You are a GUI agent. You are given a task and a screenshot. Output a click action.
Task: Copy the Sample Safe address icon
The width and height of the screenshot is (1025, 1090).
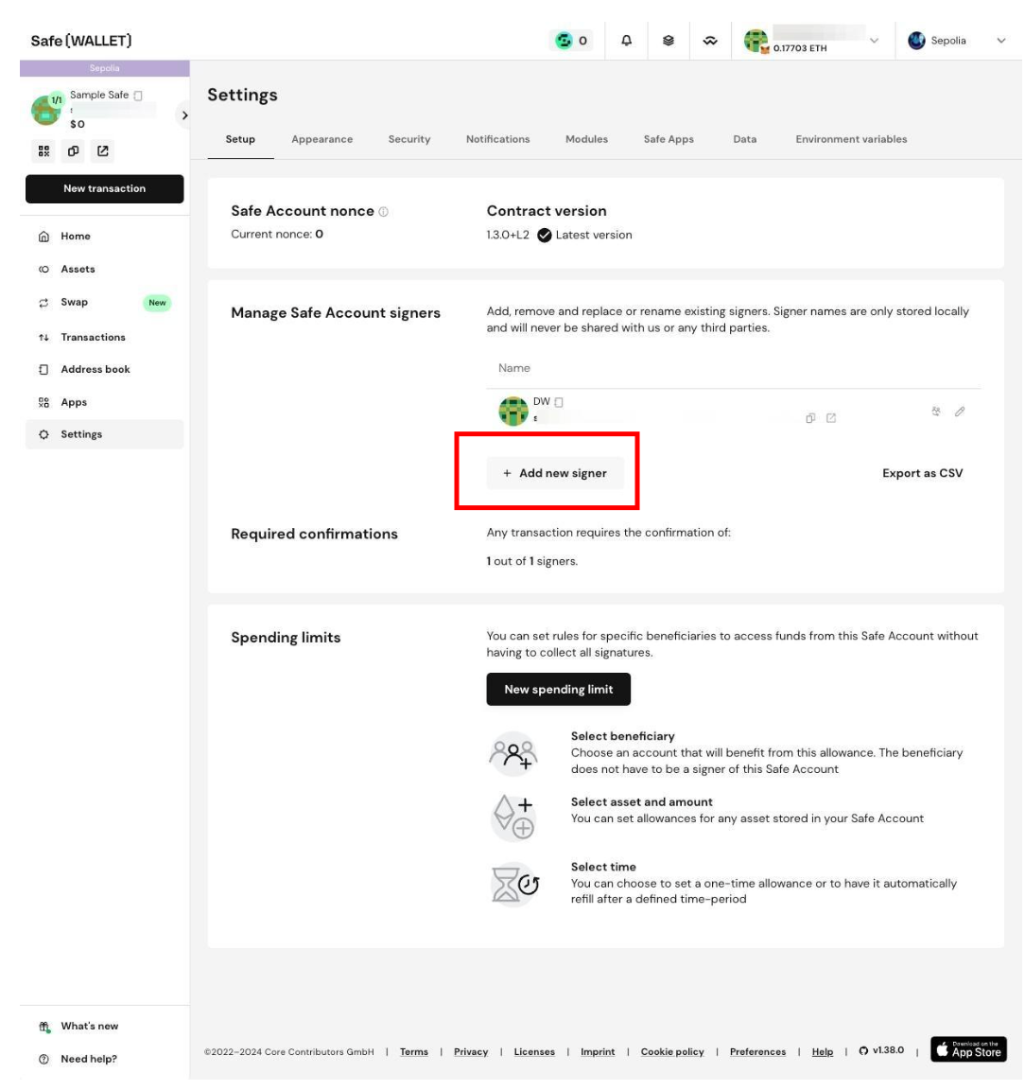click(73, 150)
